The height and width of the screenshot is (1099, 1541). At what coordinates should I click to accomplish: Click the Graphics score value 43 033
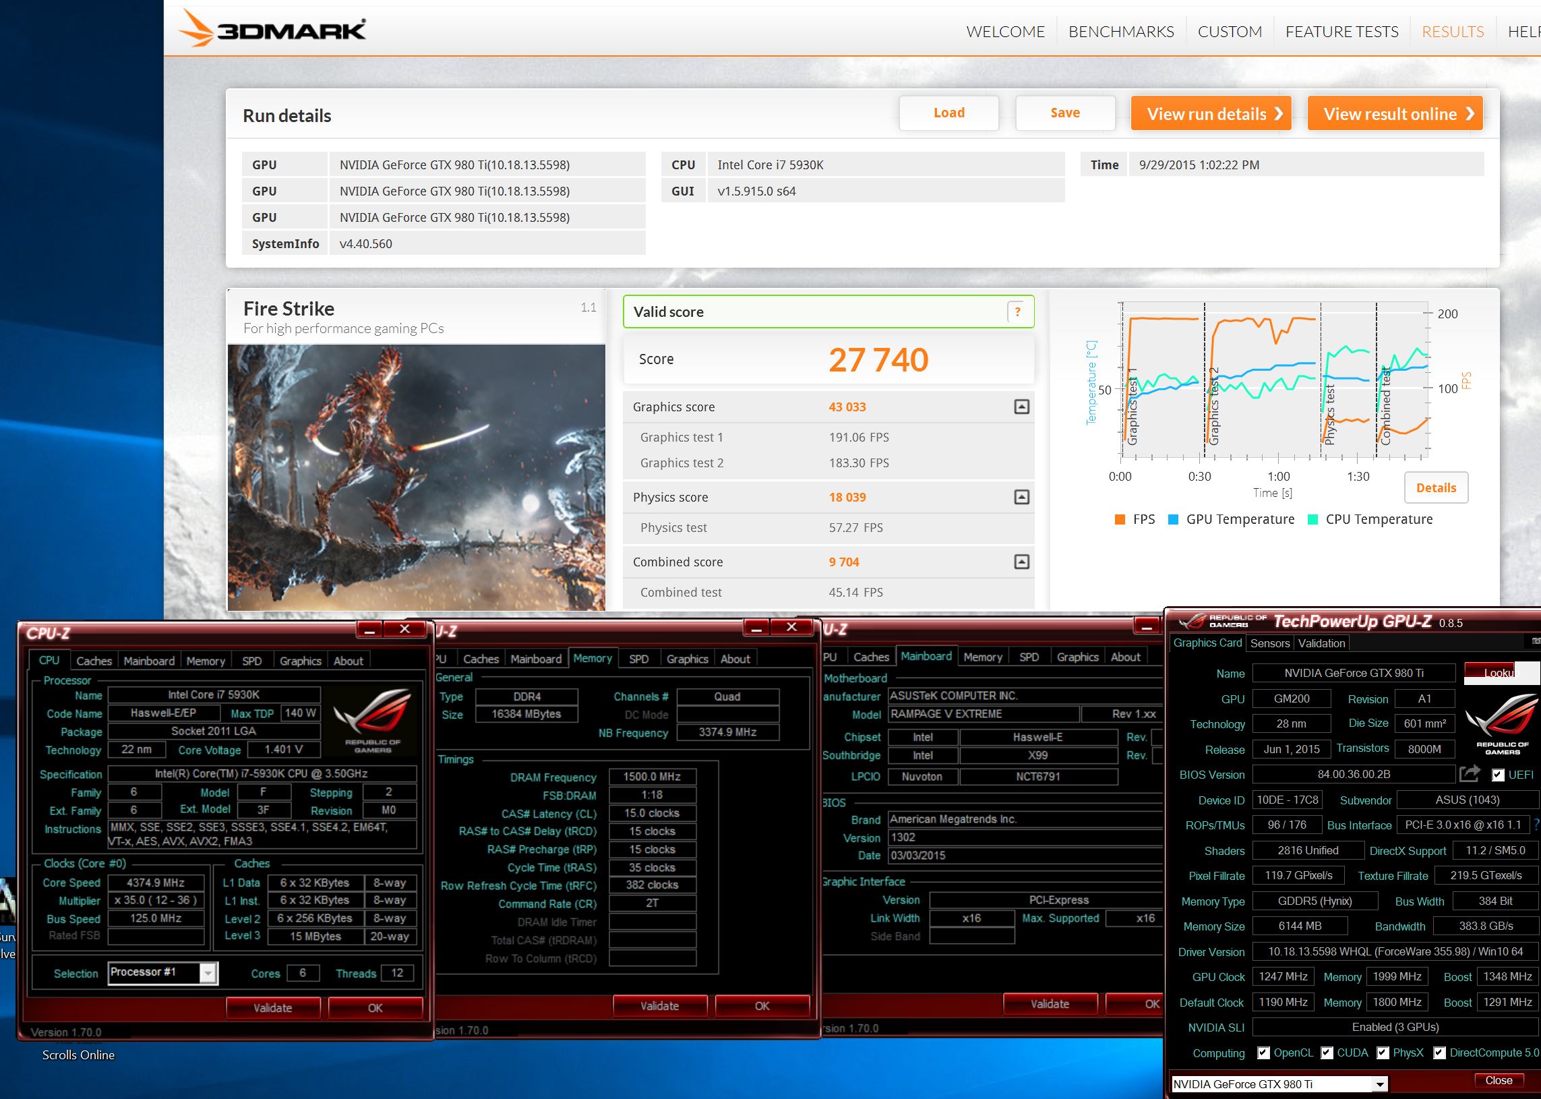click(x=847, y=407)
